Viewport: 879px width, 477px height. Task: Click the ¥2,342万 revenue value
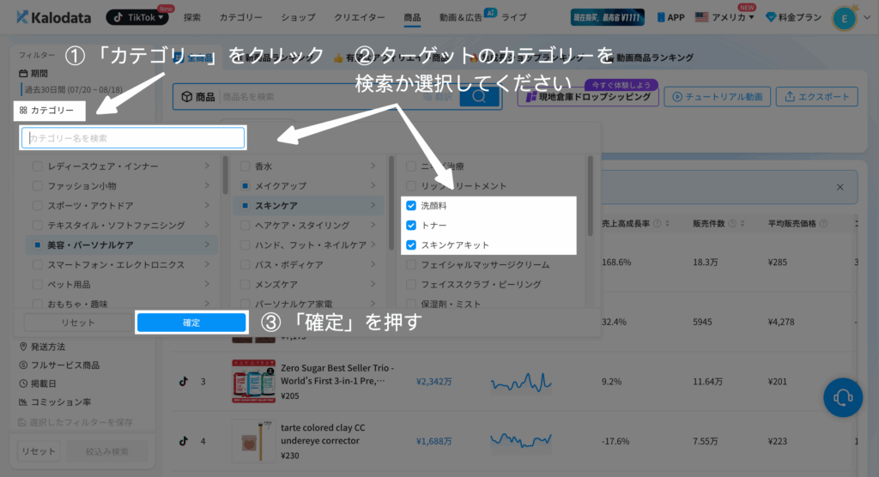point(433,382)
